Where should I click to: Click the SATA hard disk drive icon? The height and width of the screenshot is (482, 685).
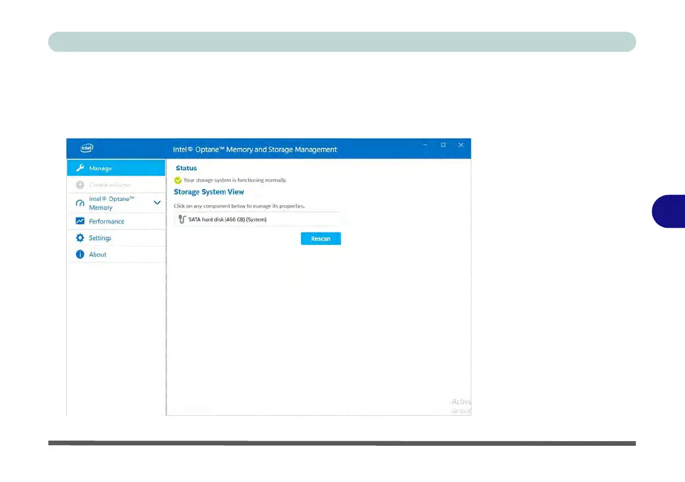[x=182, y=219]
